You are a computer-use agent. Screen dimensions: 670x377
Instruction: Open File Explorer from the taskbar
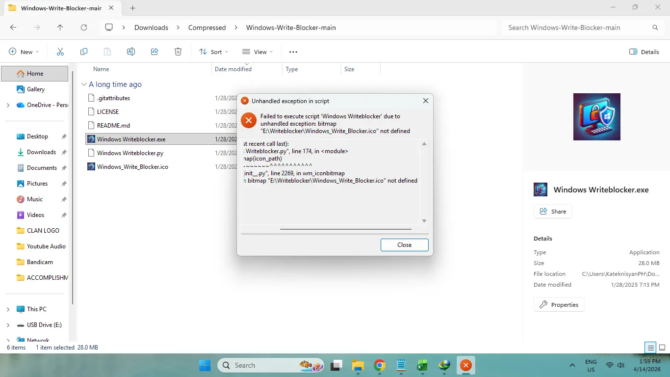pyautogui.click(x=358, y=365)
